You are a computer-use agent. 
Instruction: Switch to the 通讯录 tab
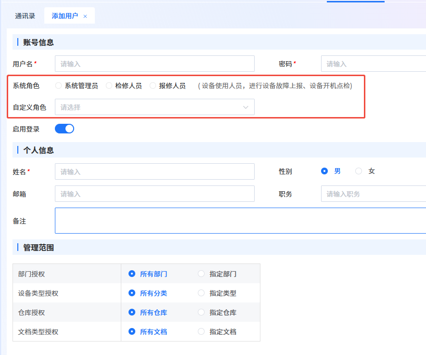pyautogui.click(x=25, y=16)
